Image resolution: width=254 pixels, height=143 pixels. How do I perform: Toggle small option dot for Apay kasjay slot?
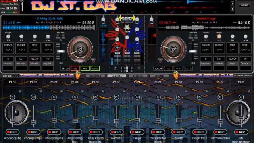coord(103,91)
